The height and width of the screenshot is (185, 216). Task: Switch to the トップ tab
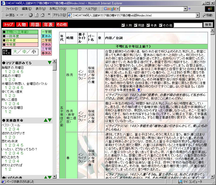pyautogui.click(x=9, y=24)
